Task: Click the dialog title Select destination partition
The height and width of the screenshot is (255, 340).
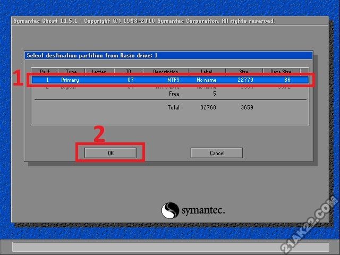Action: pyautogui.click(x=92, y=55)
